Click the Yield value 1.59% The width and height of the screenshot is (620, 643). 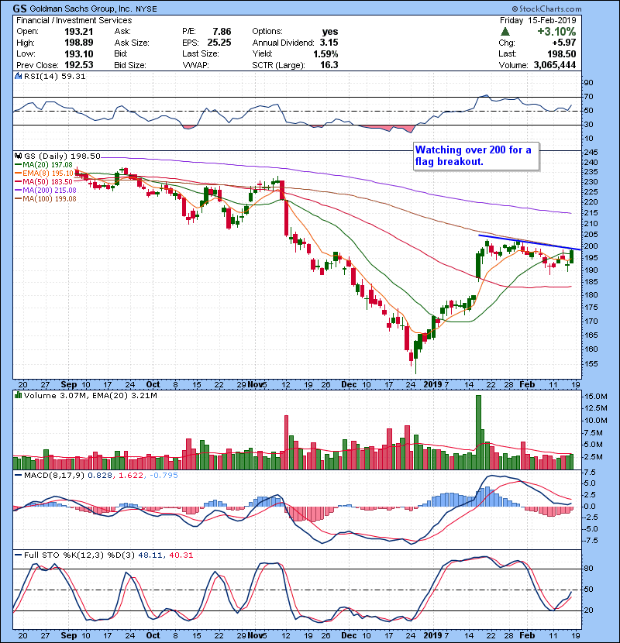point(325,53)
